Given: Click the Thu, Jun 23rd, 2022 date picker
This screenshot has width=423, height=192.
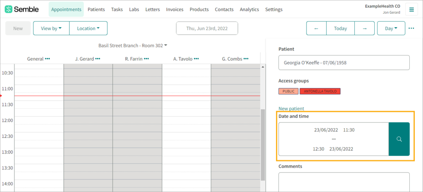Looking at the screenshot, I should click(x=207, y=29).
